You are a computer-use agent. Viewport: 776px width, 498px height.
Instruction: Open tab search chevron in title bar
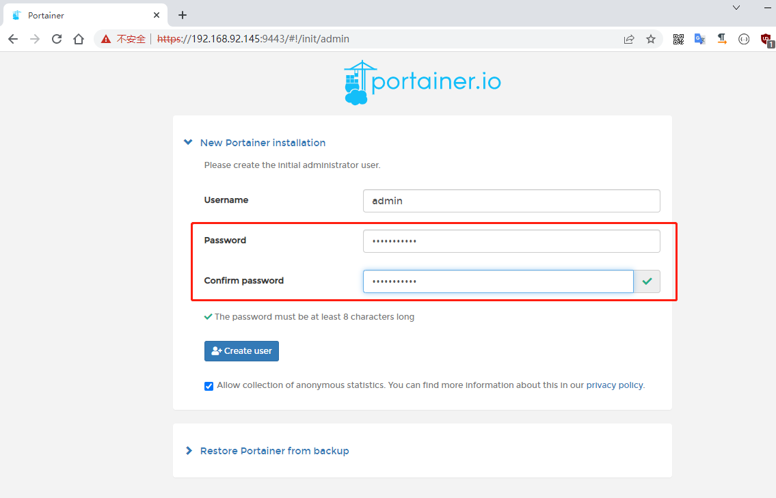pyautogui.click(x=736, y=8)
